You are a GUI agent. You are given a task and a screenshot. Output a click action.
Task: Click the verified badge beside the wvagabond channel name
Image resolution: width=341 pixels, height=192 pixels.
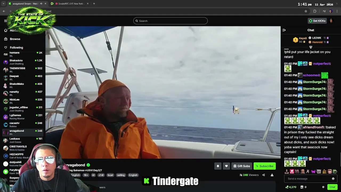[88, 165]
